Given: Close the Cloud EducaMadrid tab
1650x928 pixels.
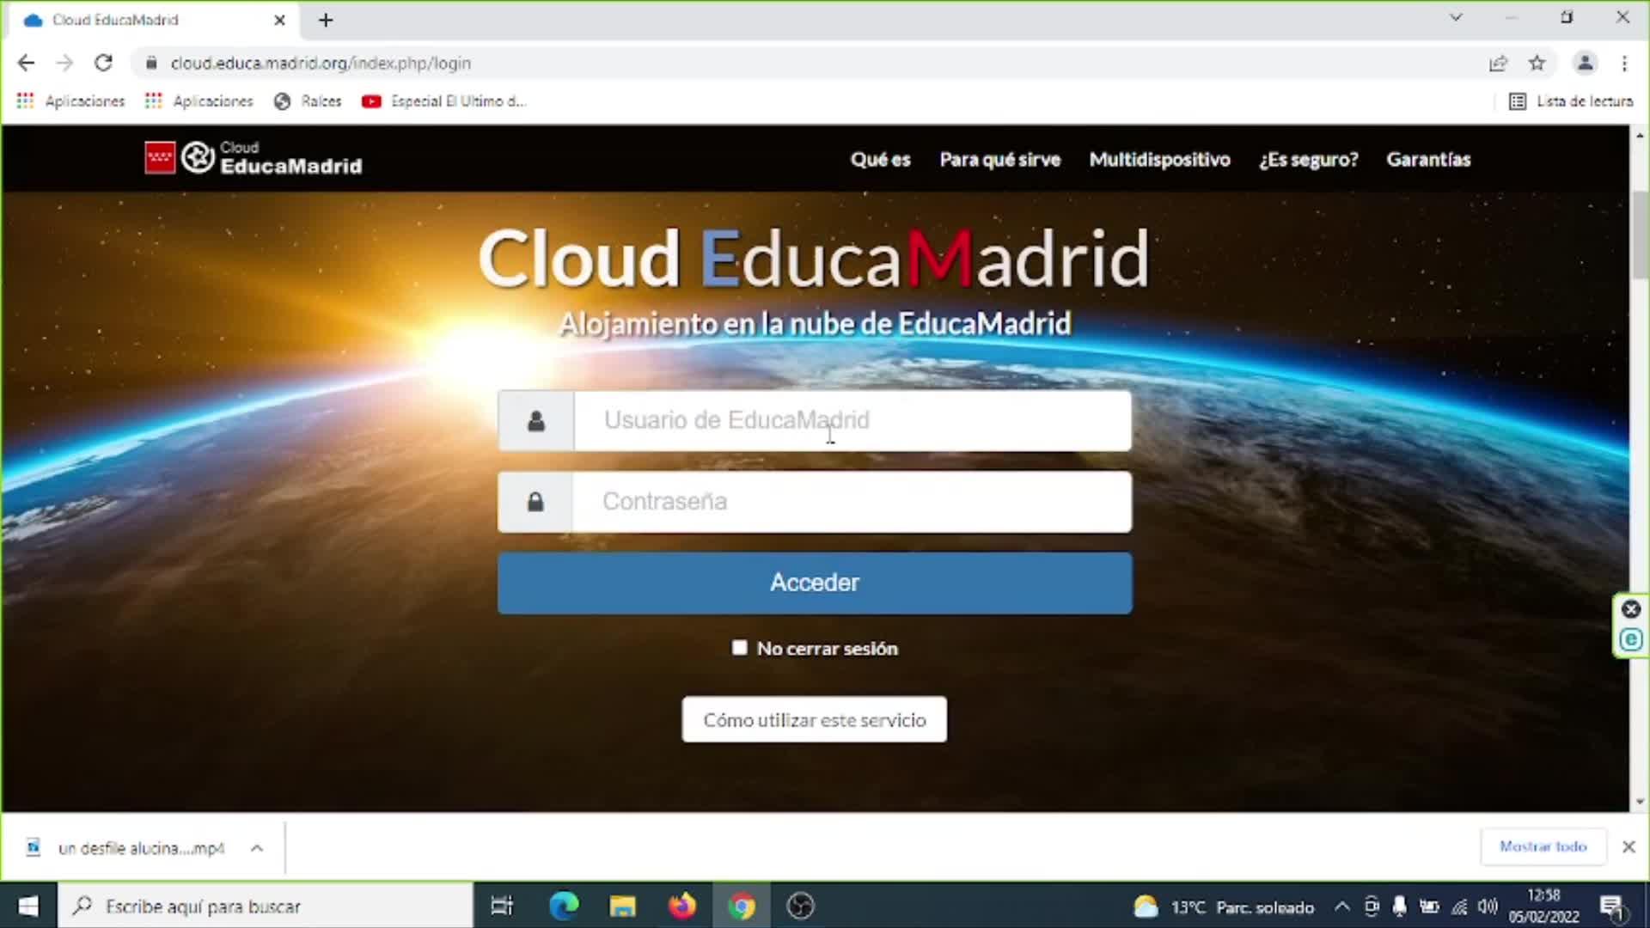Looking at the screenshot, I should pos(279,20).
